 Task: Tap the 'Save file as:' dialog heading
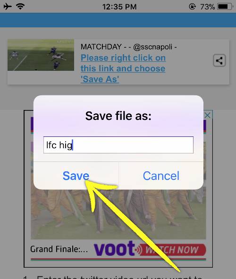click(x=118, y=116)
